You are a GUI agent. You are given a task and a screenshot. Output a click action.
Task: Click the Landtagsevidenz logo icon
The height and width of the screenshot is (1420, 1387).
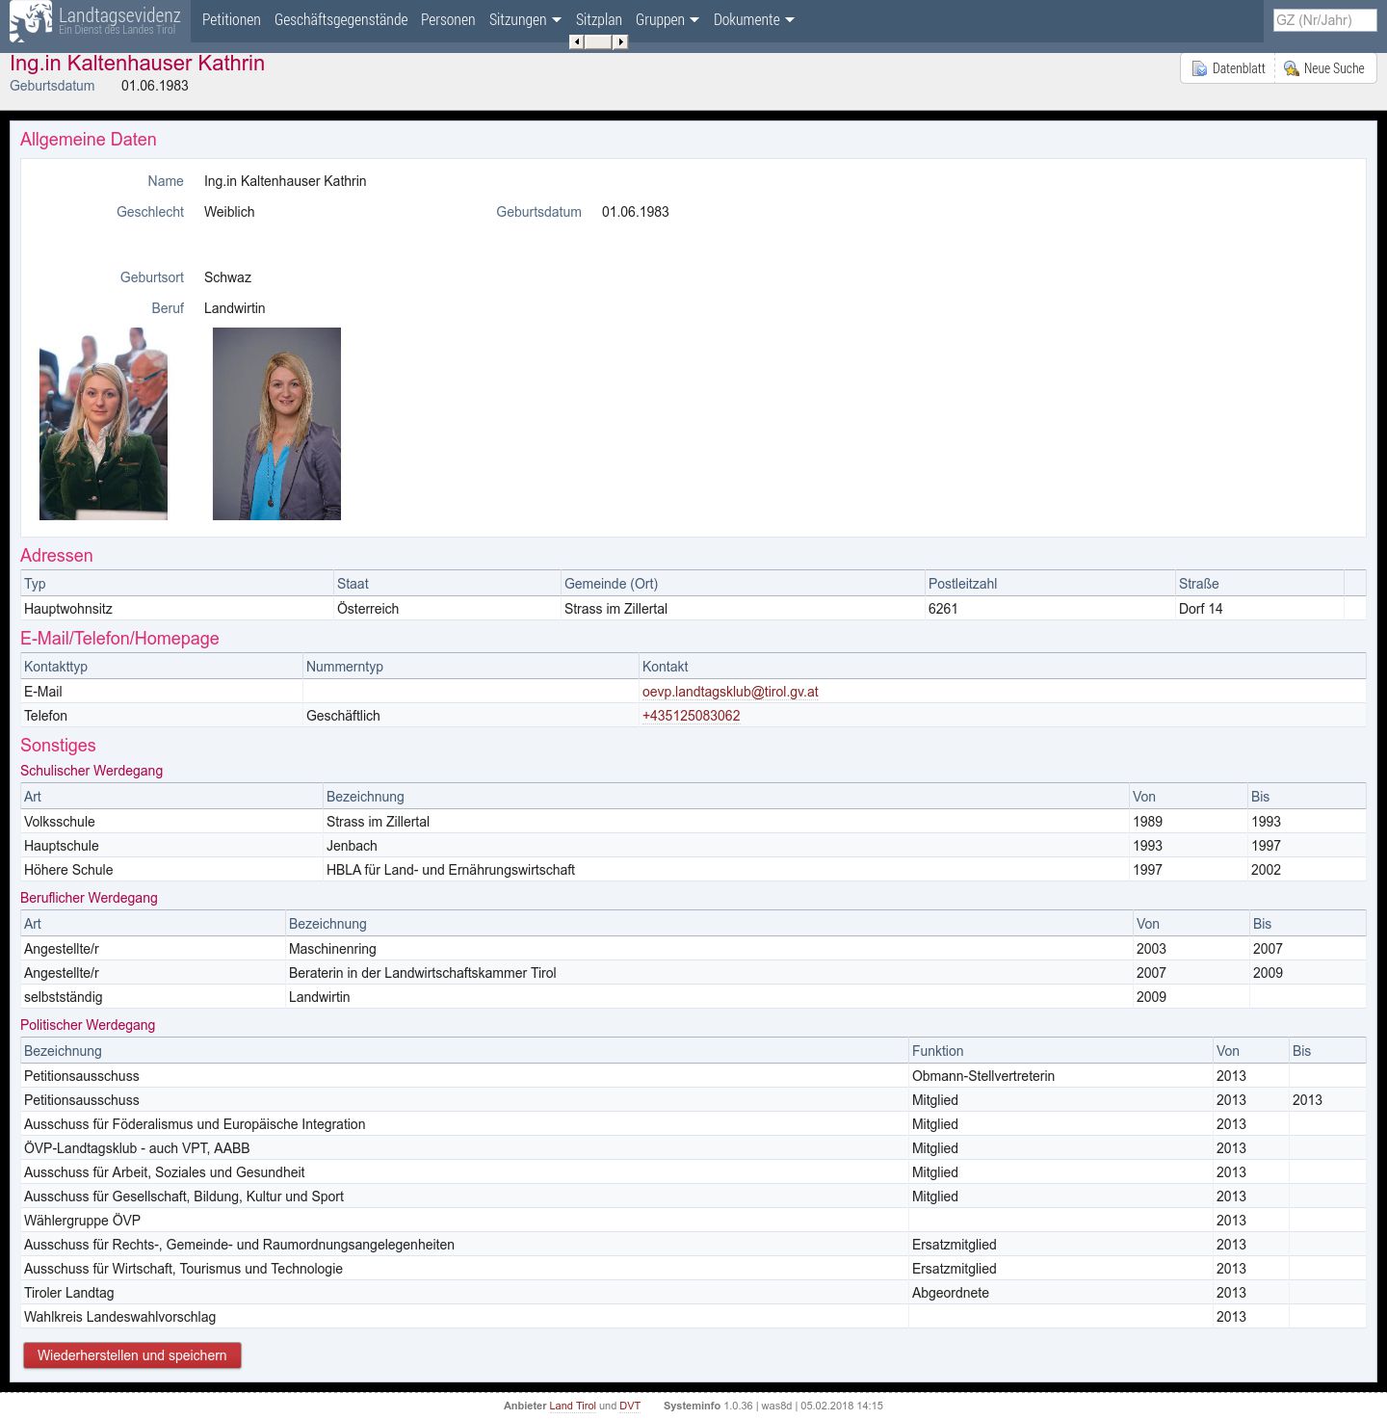tap(31, 20)
